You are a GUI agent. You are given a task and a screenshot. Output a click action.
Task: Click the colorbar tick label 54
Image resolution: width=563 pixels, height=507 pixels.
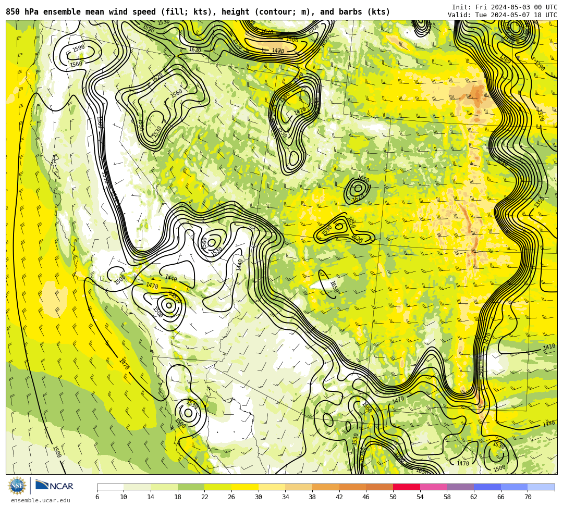420,497
